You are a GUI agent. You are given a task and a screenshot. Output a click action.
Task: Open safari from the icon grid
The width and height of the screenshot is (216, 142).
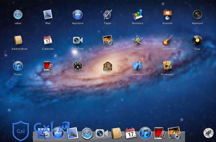18,15
